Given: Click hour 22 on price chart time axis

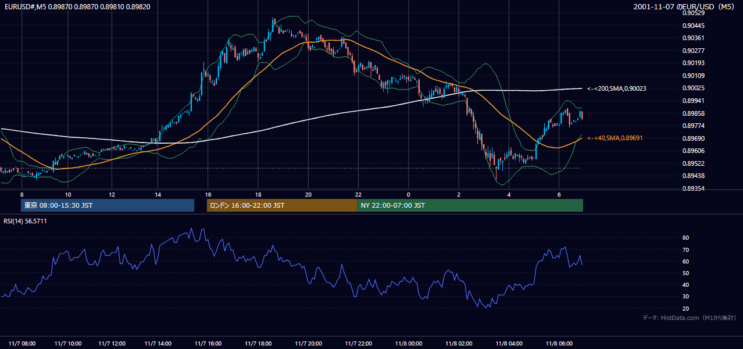Looking at the screenshot, I should pos(359,194).
